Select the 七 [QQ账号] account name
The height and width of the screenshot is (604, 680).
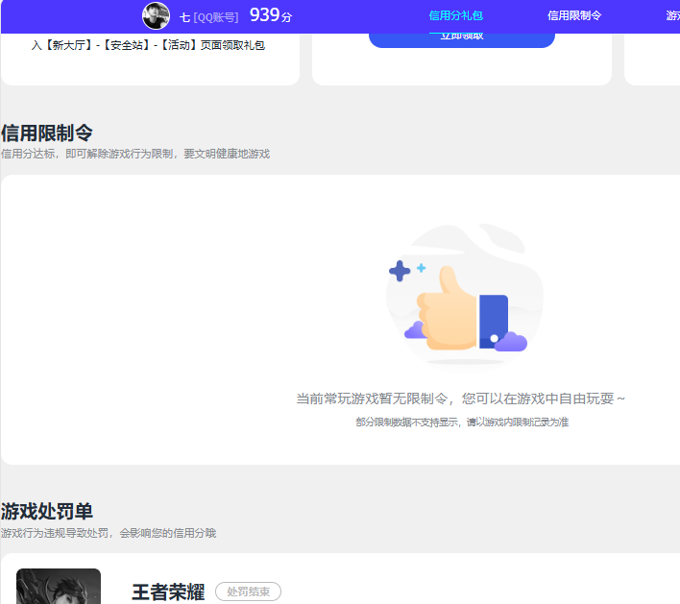pyautogui.click(x=209, y=17)
